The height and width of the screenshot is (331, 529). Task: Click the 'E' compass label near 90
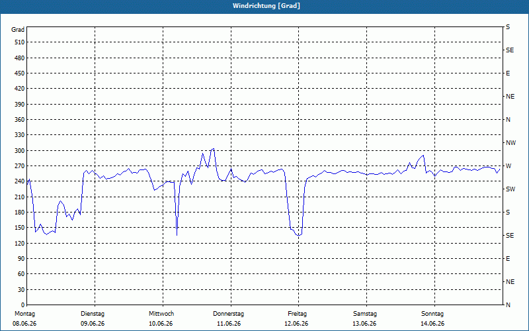(508, 259)
